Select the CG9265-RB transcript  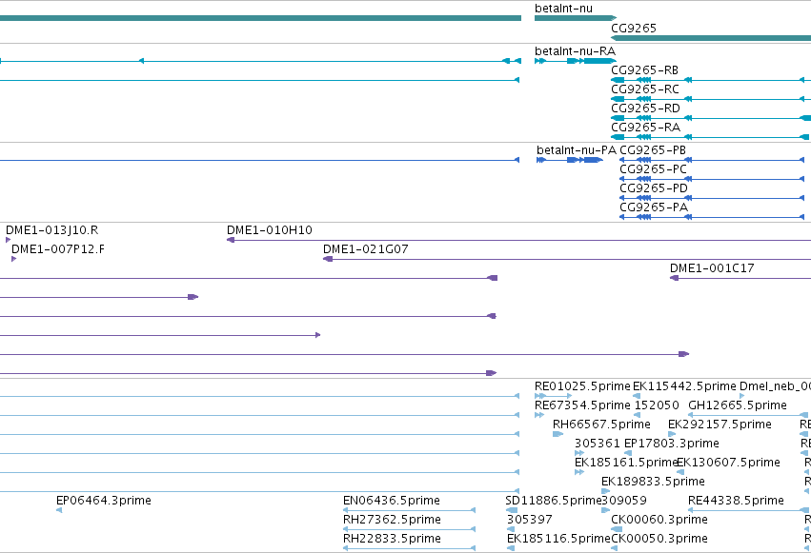pyautogui.click(x=711, y=80)
